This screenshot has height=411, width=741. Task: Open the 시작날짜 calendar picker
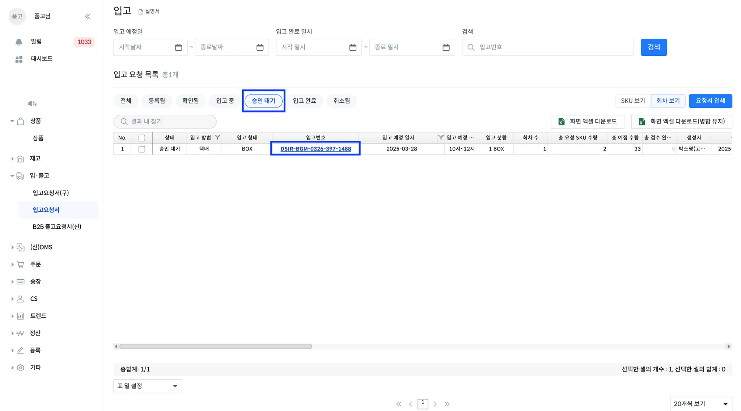click(178, 47)
